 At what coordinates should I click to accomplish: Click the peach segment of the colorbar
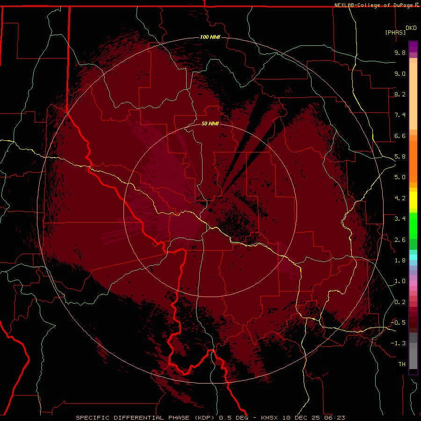pos(413,96)
